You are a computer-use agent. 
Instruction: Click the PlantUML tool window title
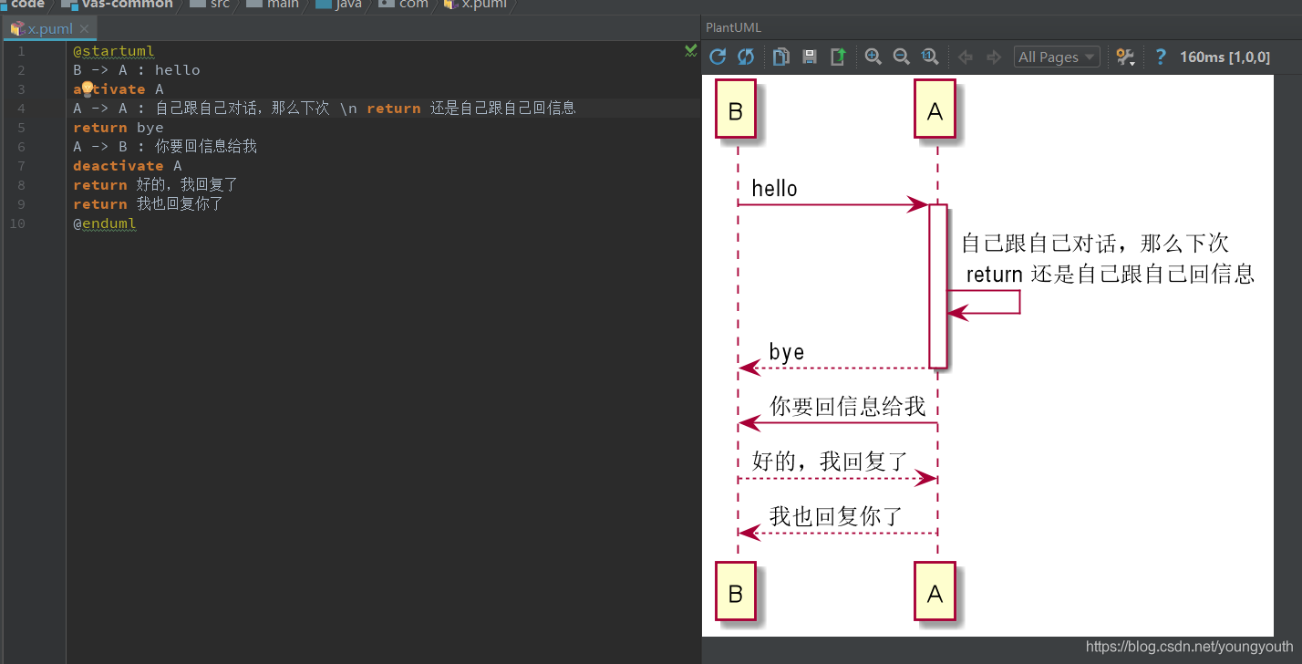733,27
